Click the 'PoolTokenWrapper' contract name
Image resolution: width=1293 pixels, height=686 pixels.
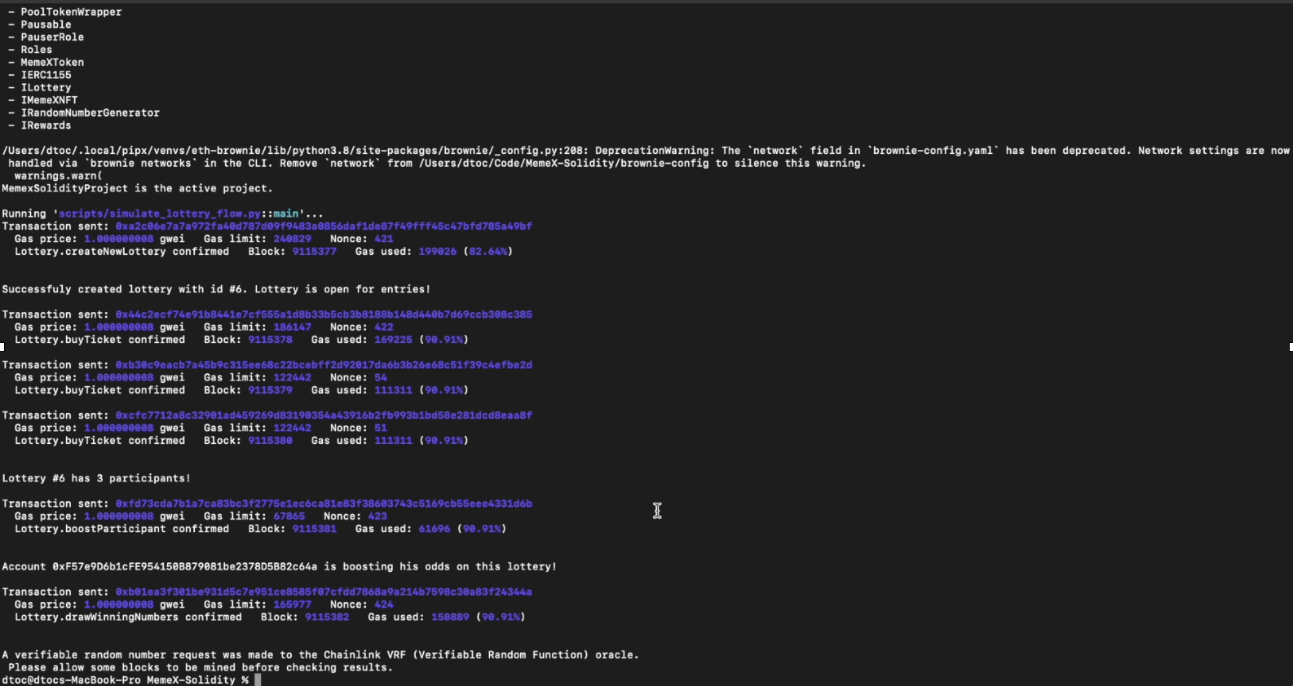(x=71, y=12)
